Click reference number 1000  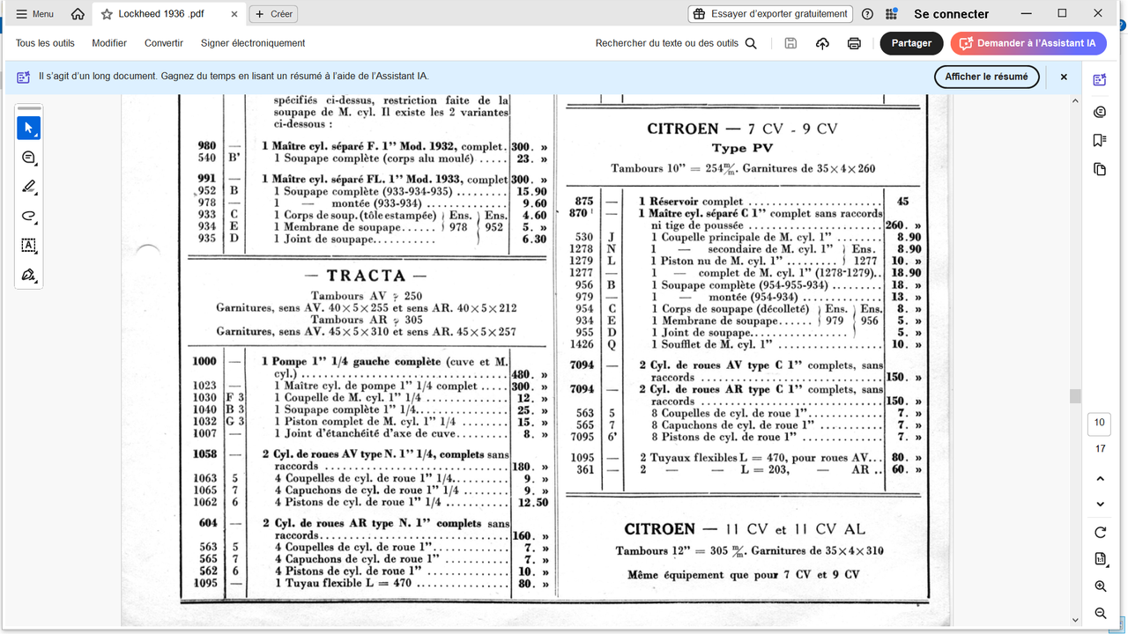(204, 362)
